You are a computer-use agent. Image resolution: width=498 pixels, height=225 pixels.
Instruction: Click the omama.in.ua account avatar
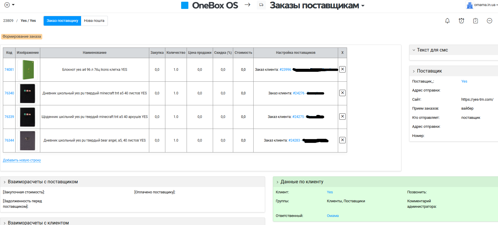470,5
